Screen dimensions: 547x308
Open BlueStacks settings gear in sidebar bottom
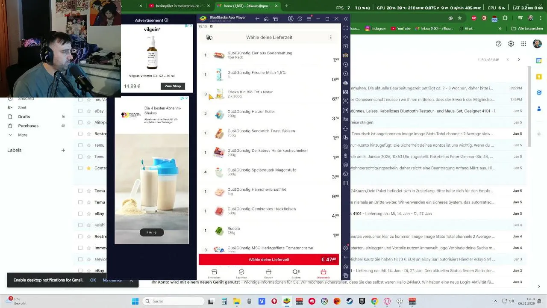[x=346, y=248]
